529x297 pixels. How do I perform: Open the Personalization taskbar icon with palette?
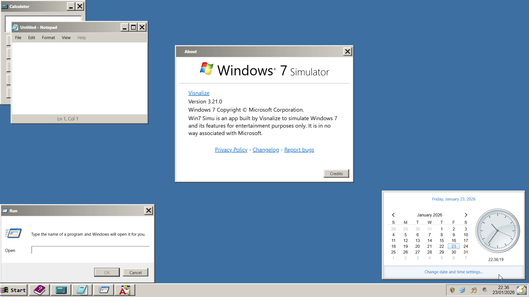125,290
